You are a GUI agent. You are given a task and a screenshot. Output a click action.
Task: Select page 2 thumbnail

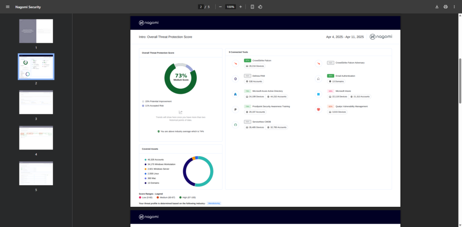(36, 67)
